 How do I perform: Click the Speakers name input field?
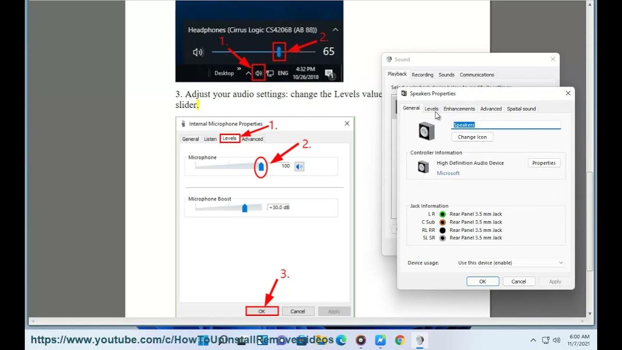click(506, 125)
